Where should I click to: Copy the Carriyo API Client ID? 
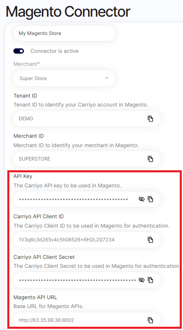click(x=150, y=240)
